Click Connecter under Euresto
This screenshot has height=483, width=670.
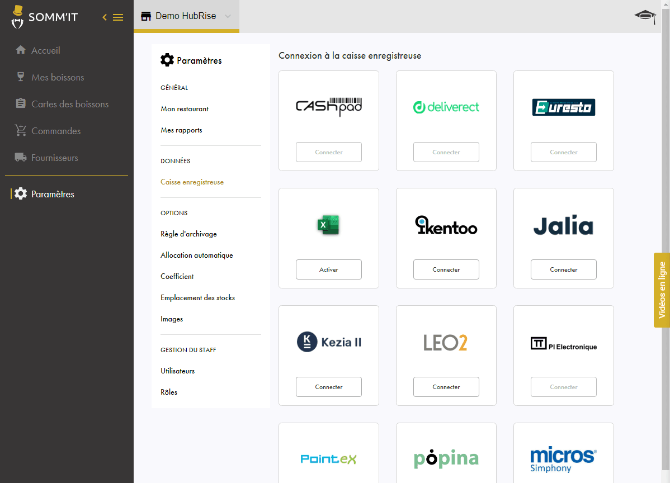pyautogui.click(x=564, y=152)
